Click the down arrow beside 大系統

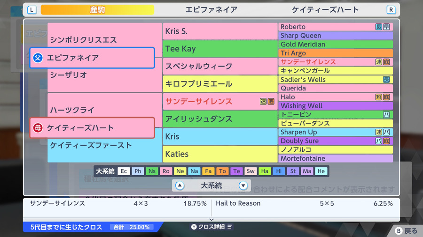click(x=243, y=185)
